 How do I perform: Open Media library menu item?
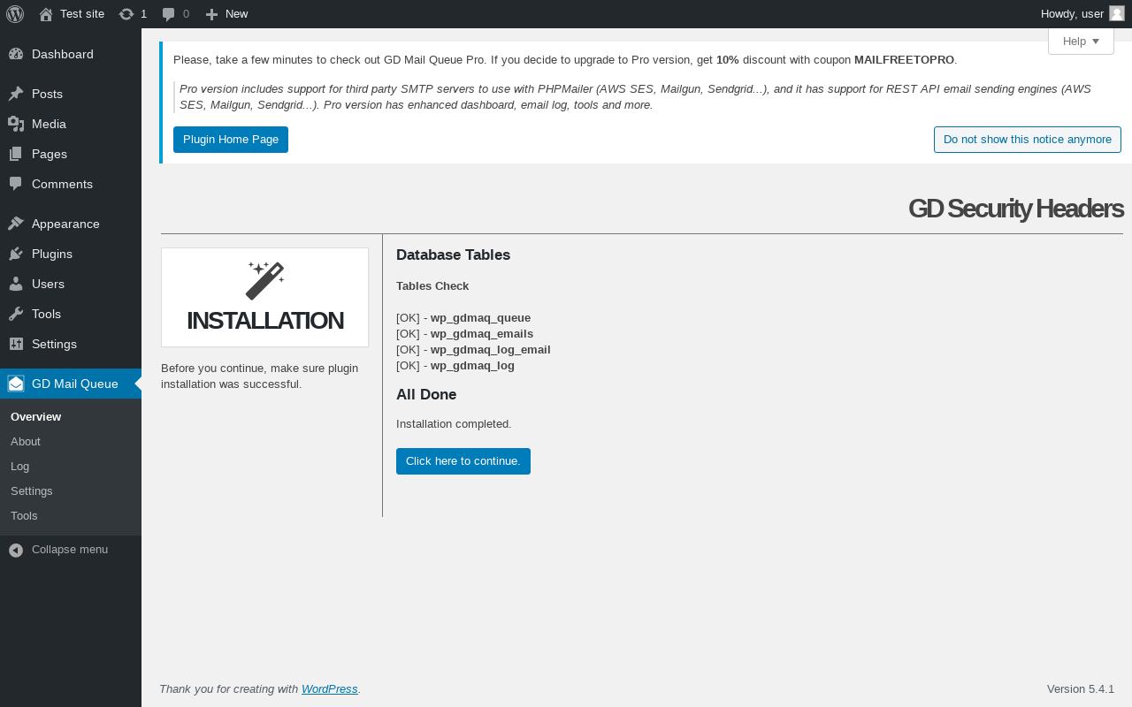[x=71, y=124]
